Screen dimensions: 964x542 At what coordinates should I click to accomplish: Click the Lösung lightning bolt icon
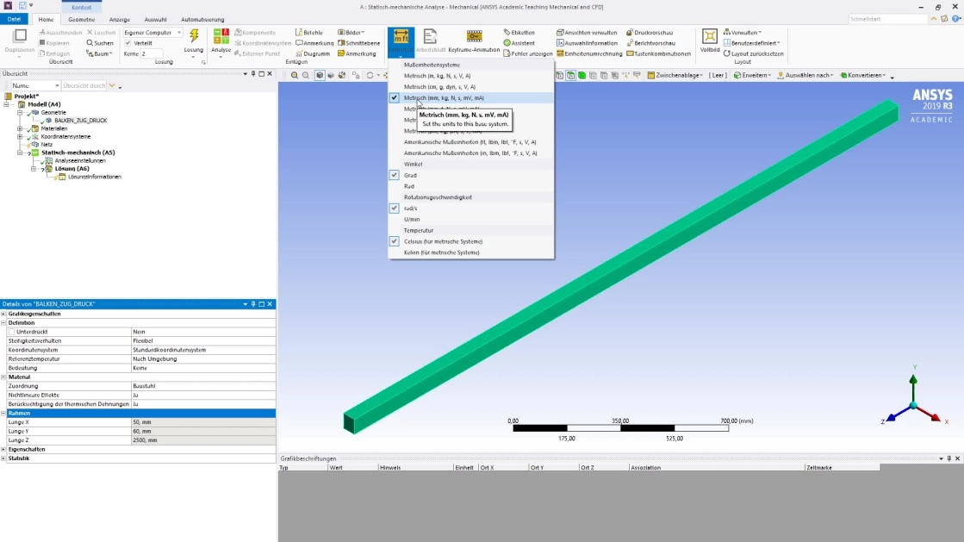[194, 37]
